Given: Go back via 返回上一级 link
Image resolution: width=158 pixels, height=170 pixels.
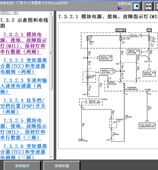Looking at the screenshot, I should click(x=9, y=13).
